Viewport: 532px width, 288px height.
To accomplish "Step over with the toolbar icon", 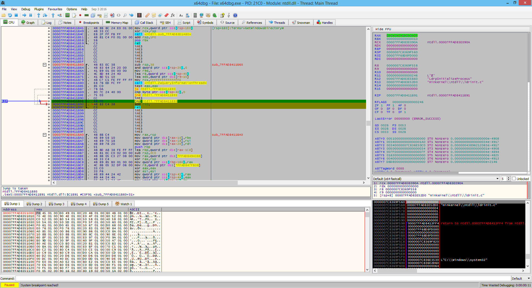I will click(x=45, y=15).
